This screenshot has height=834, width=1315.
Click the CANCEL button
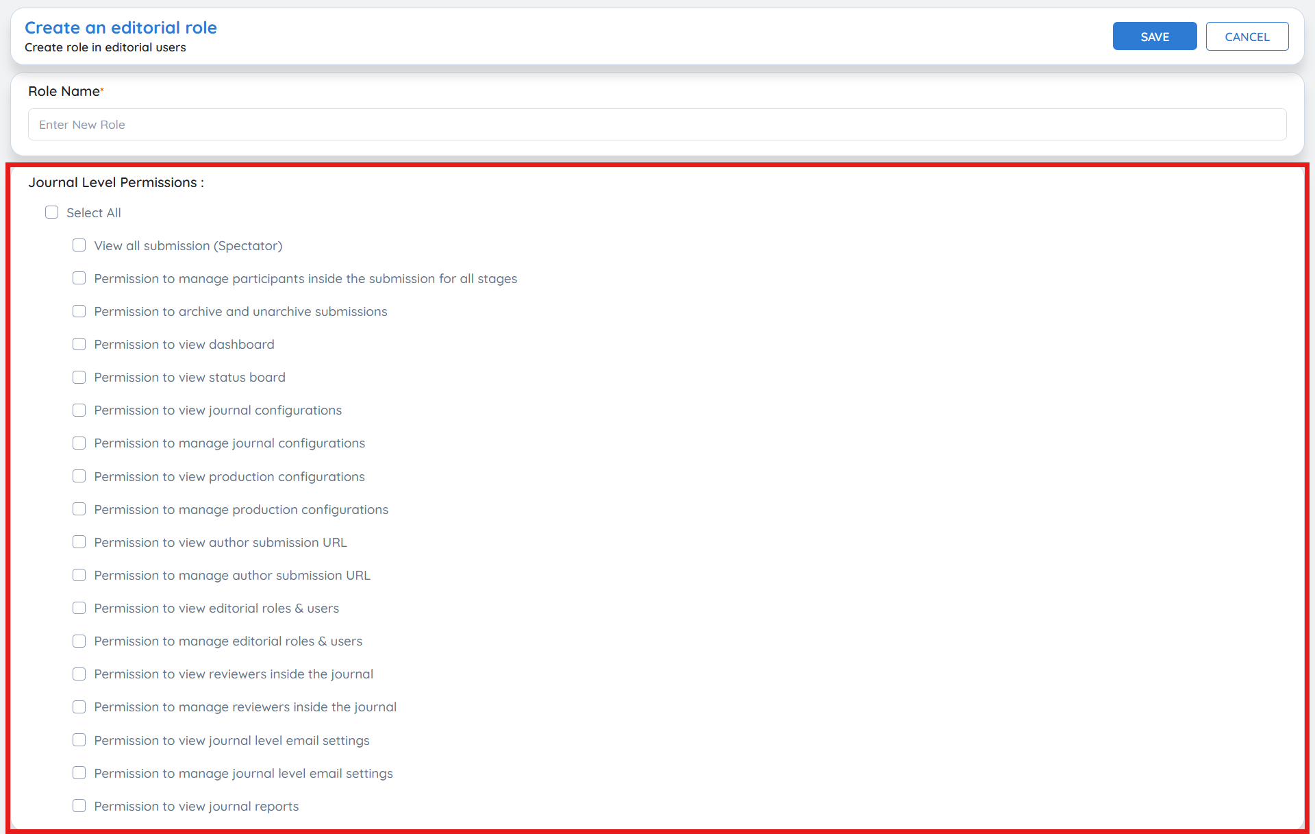click(1247, 36)
